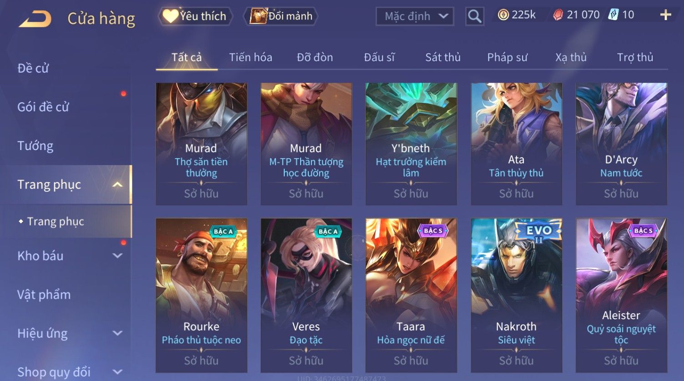Tap the back arrow icon
Viewport: 684px width, 381px height.
coord(35,19)
